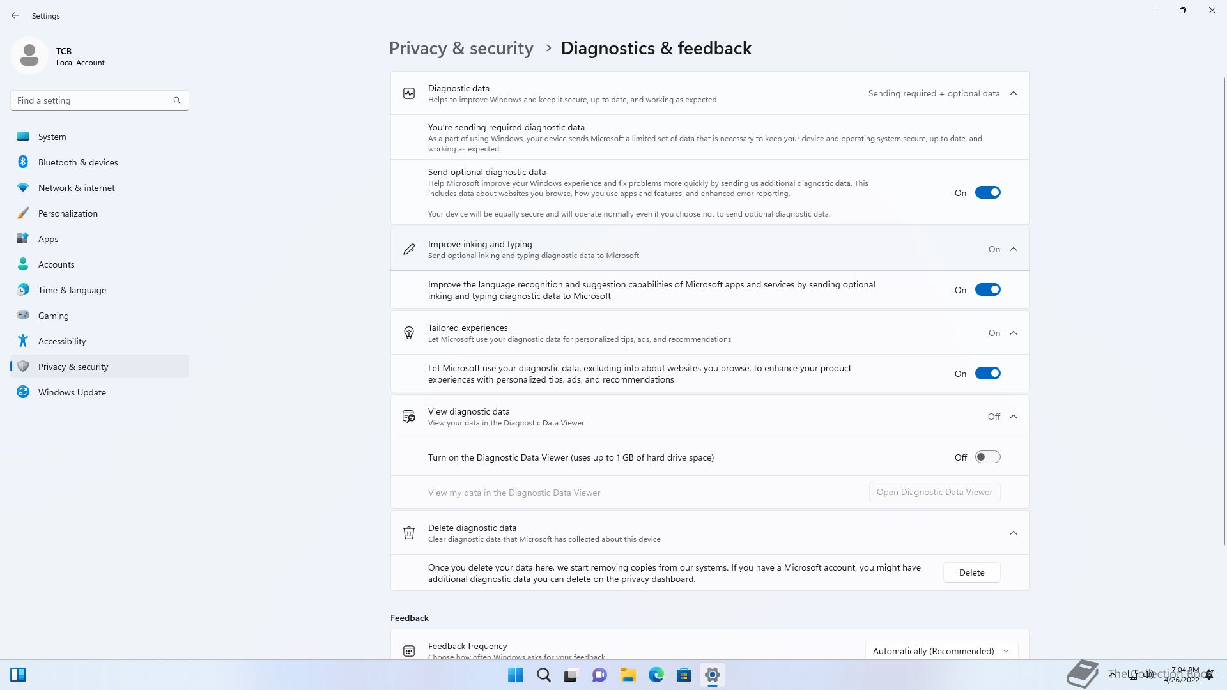
Task: Go to Windows Update page
Action: click(100, 392)
